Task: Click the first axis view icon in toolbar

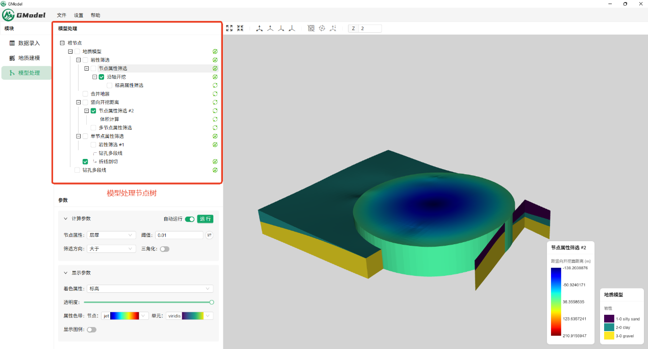Action: [259, 29]
